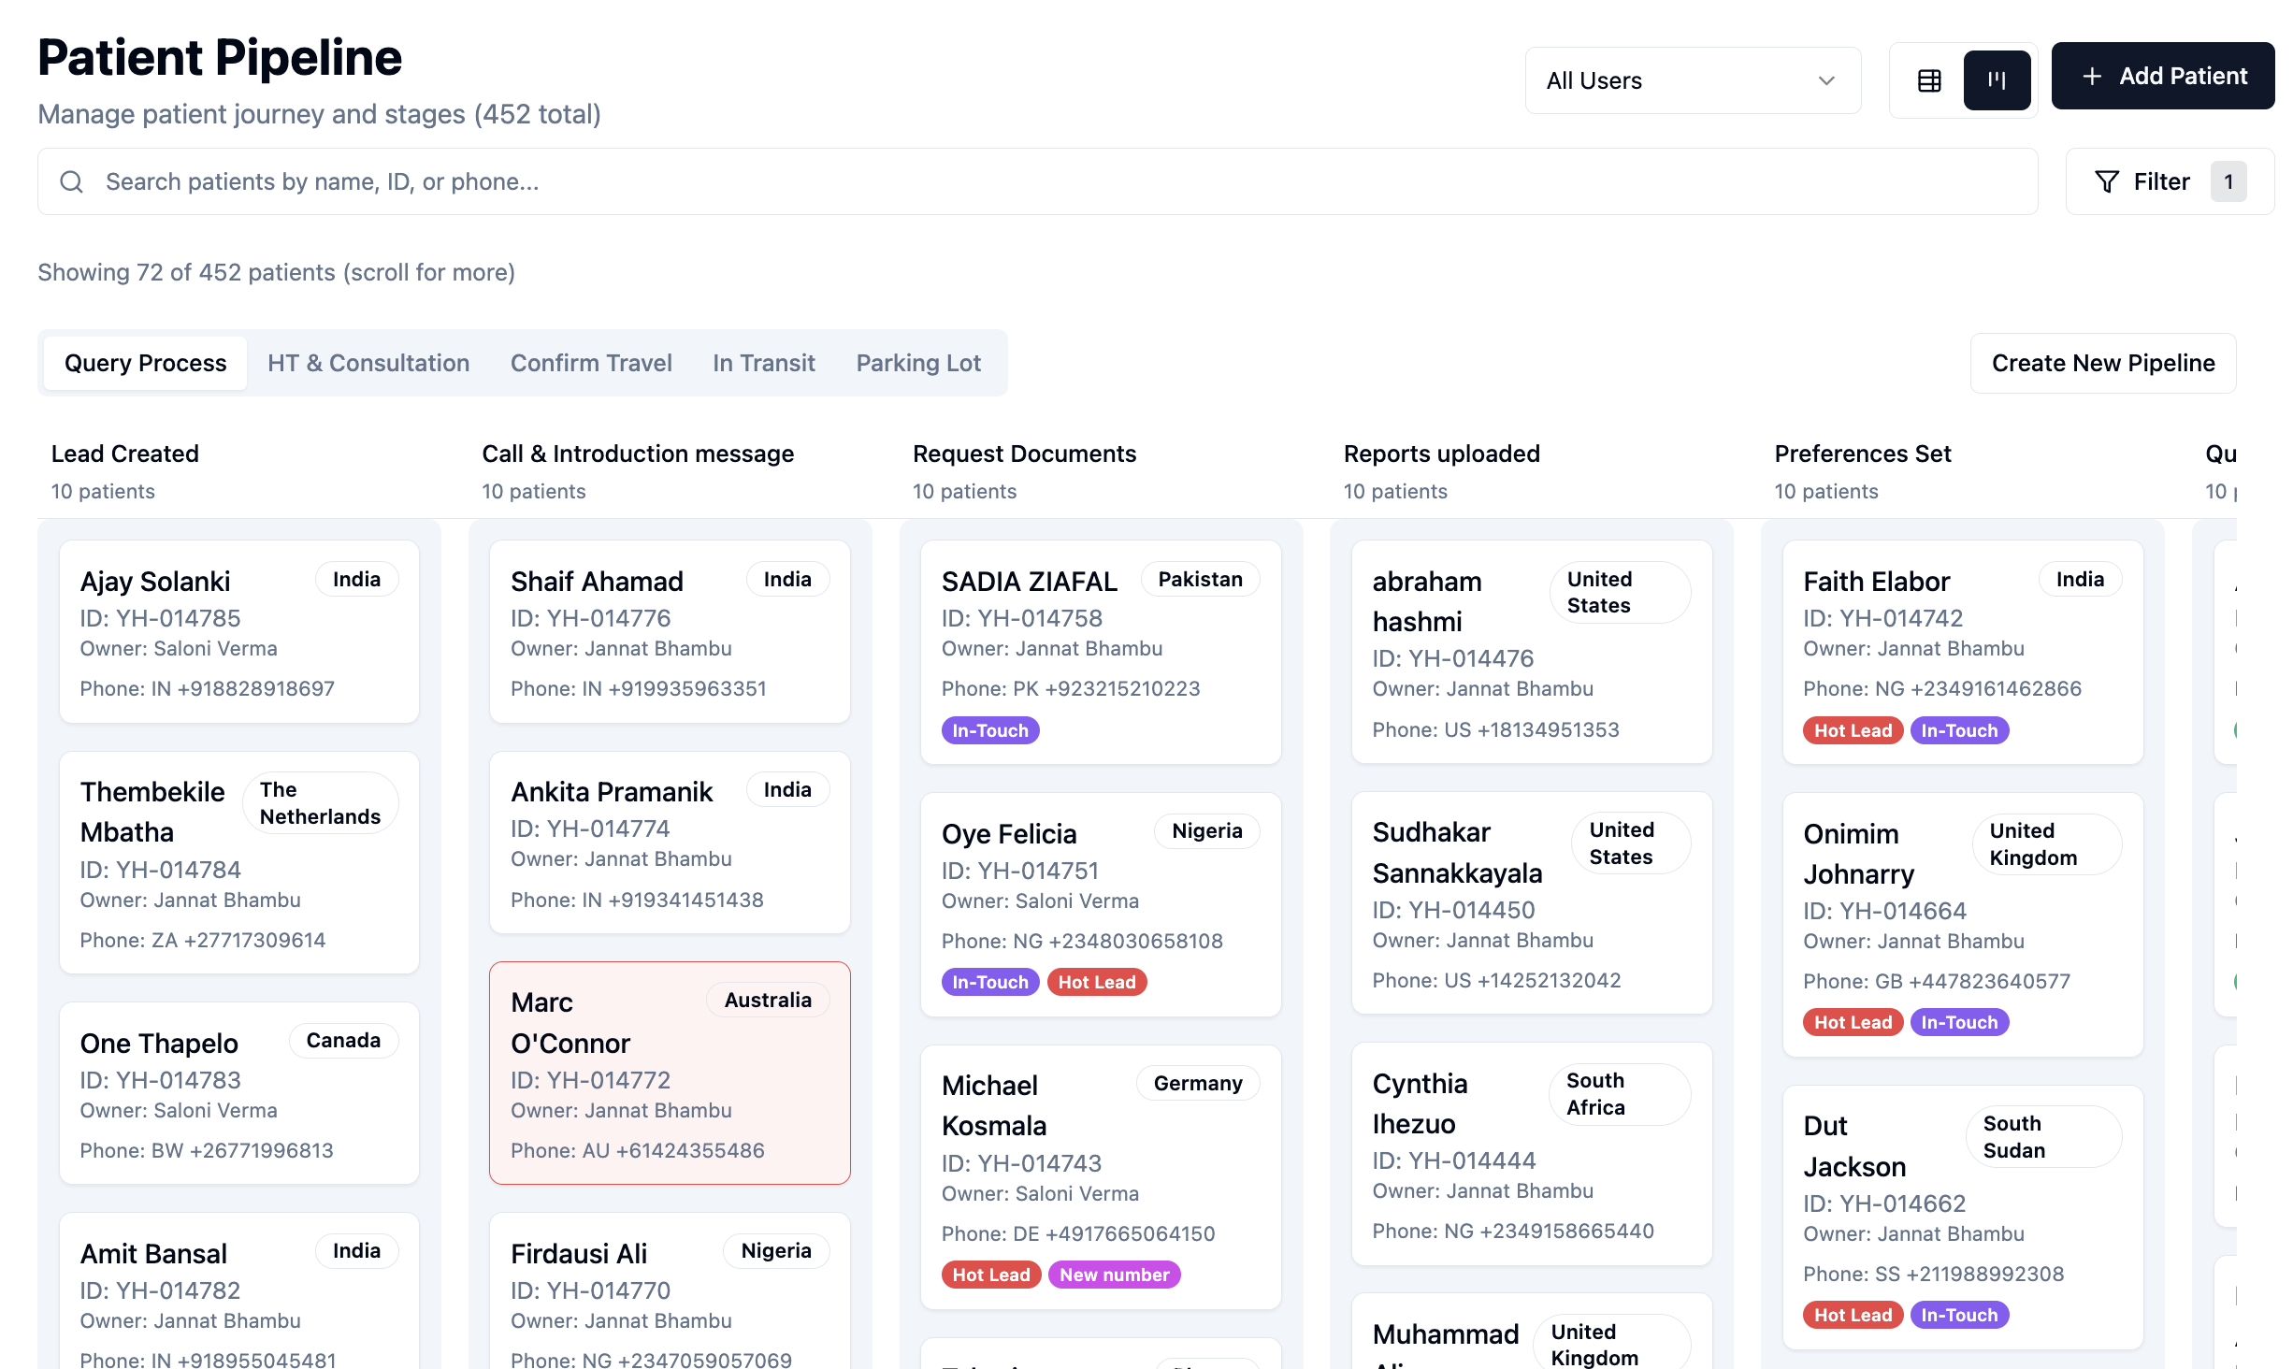Open Oye Felicia patient card
The image size is (2293, 1369).
[x=1101, y=904]
